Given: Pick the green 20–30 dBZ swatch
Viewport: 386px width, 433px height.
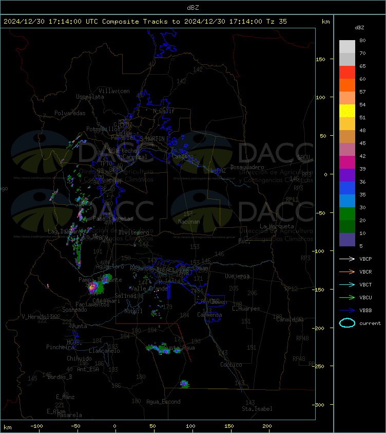Looking at the screenshot, I should 347,213.
